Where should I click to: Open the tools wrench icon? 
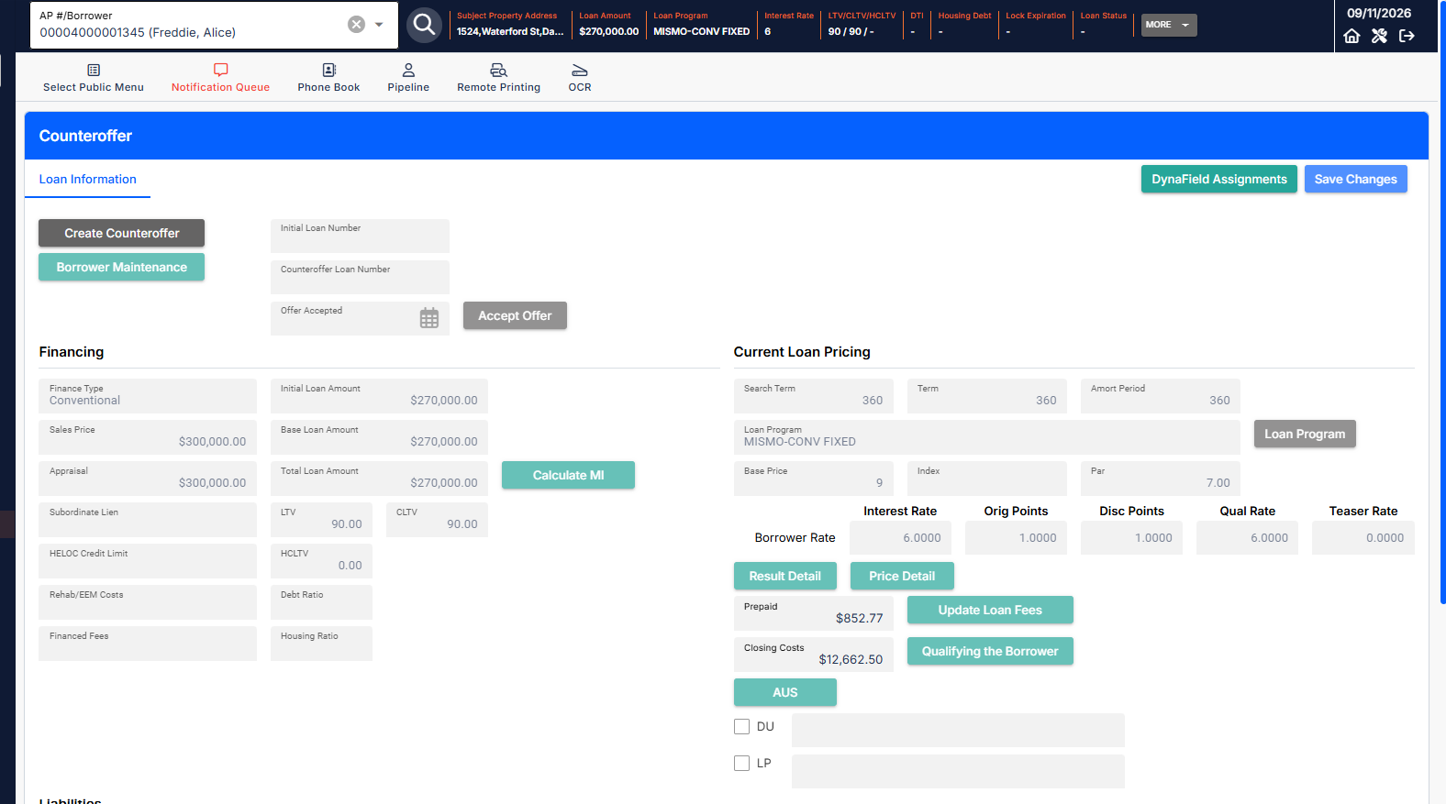pos(1379,36)
